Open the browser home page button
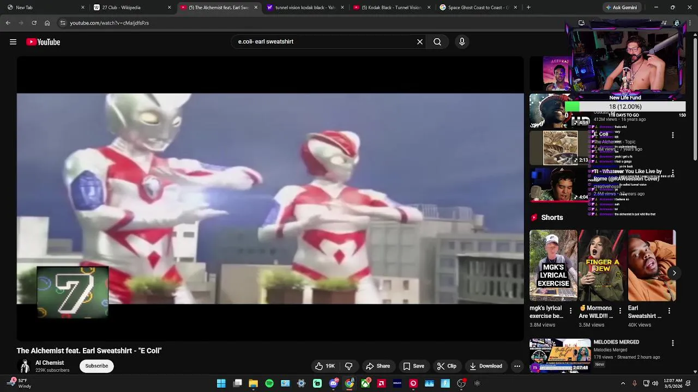This screenshot has width=698, height=392. point(47,23)
